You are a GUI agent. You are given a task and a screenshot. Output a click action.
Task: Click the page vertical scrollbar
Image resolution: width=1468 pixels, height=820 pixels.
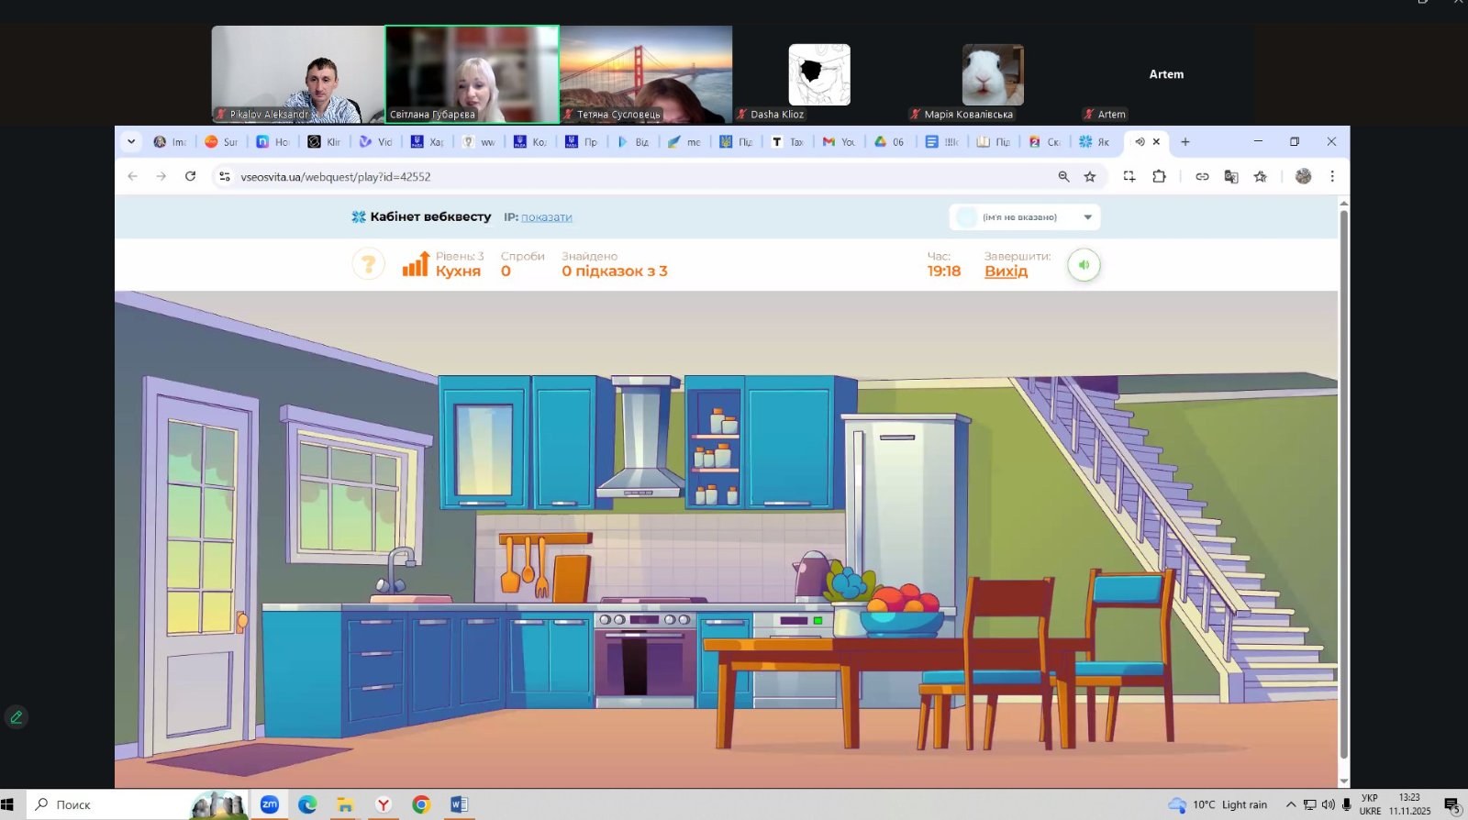1343,486
